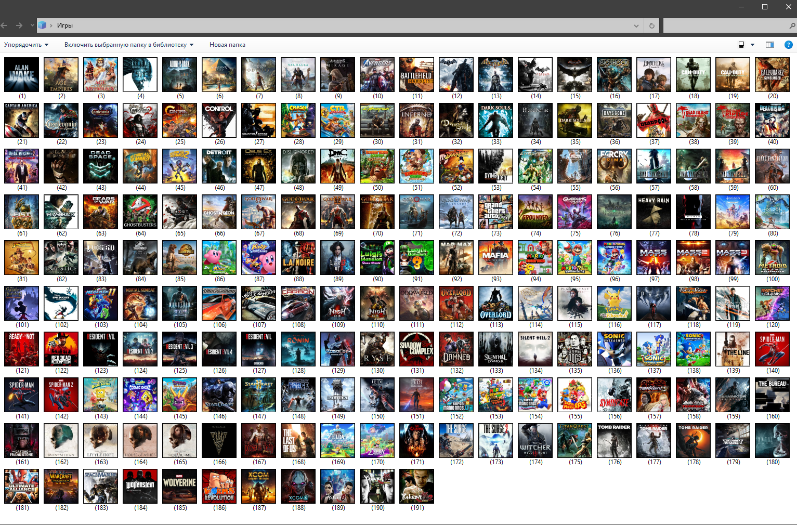
Task: Toggle the preview pane
Action: click(770, 45)
